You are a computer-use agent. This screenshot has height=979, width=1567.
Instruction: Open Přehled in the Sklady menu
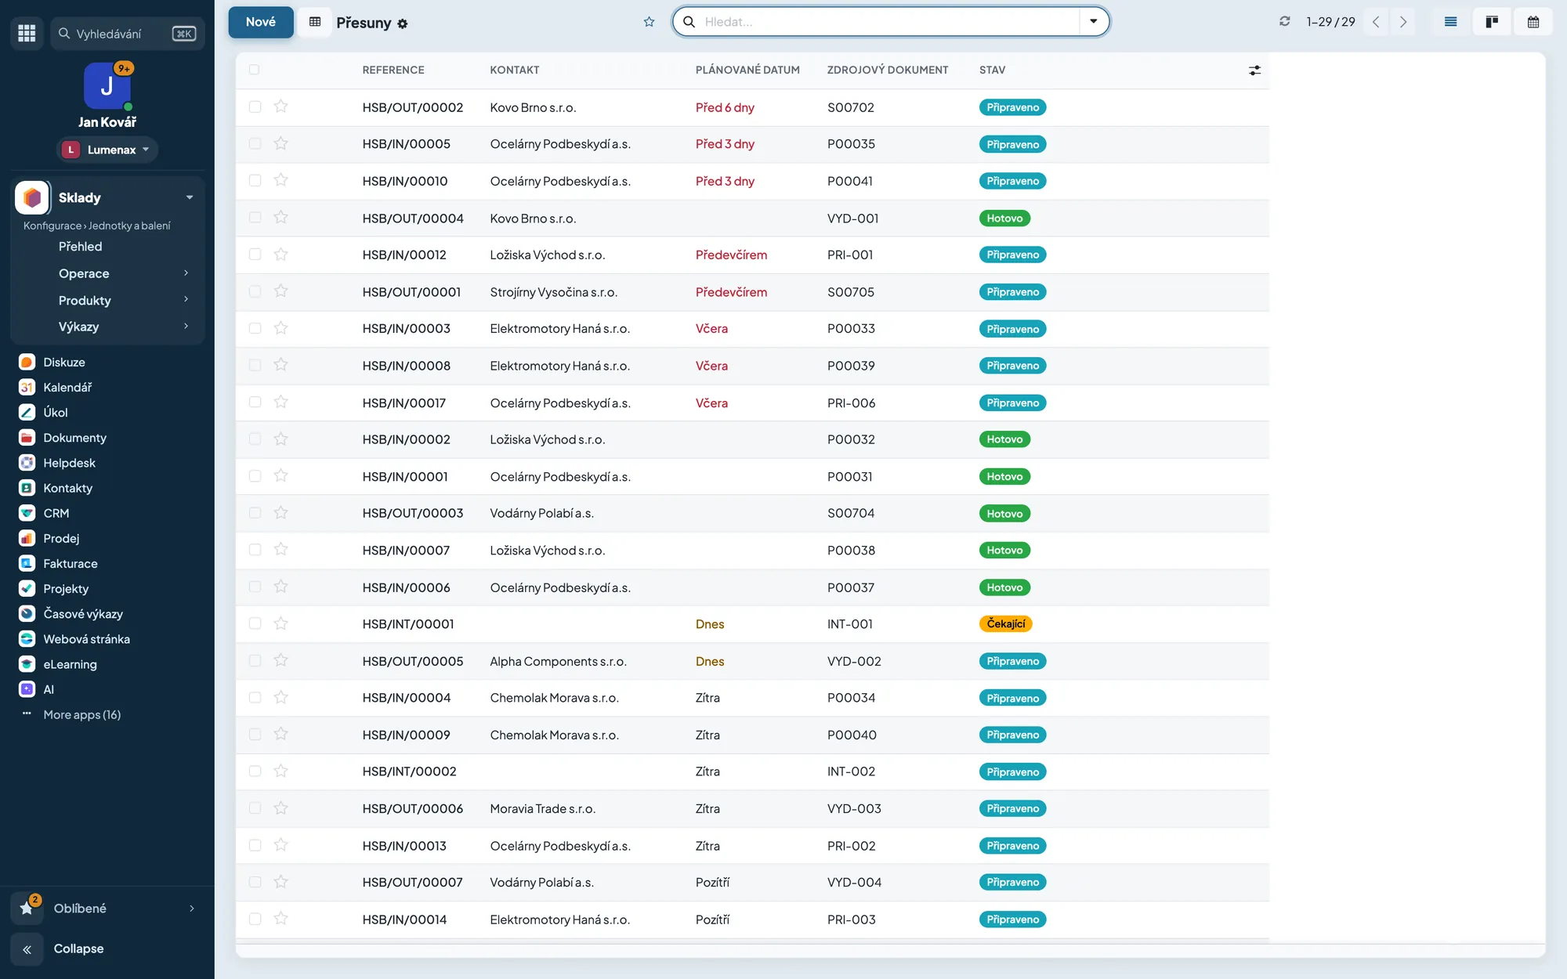80,247
